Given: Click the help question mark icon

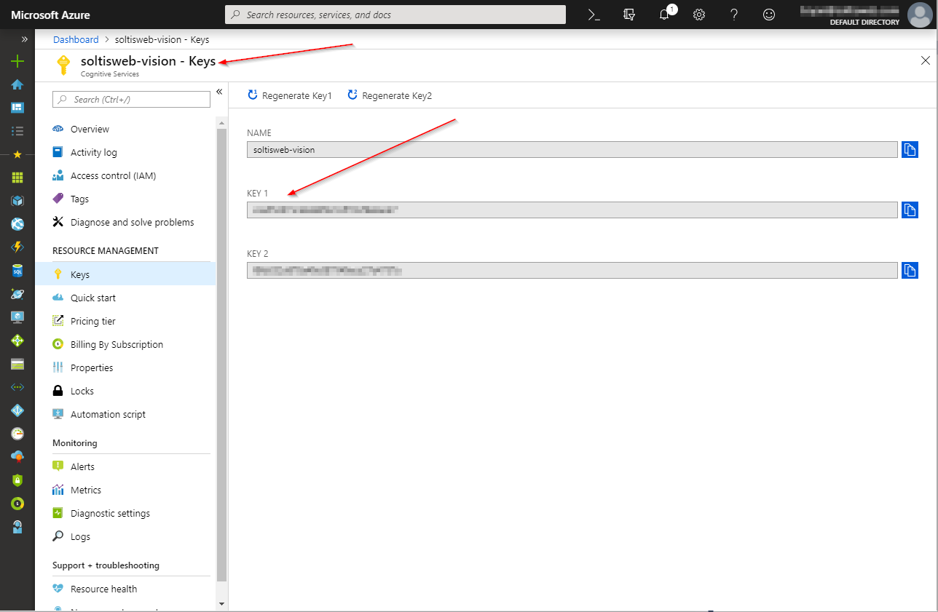Looking at the screenshot, I should pos(734,15).
